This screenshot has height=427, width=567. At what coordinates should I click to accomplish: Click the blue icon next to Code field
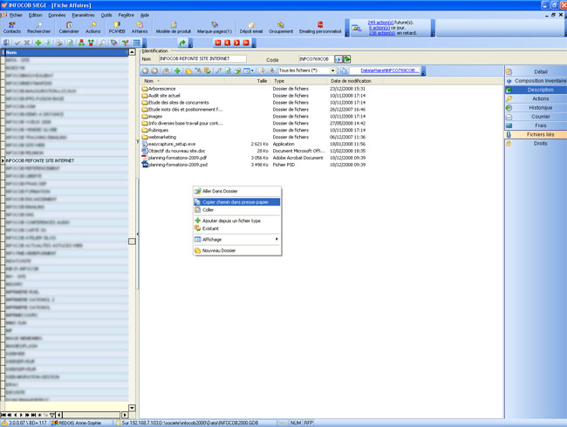[x=338, y=59]
